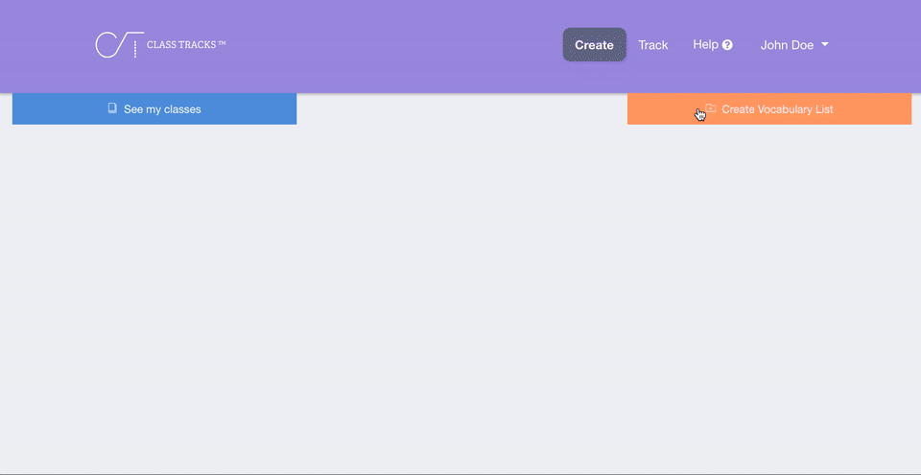Click the gap between the blue and orange buttons
Screen dimensions: 921x475
tap(460, 109)
